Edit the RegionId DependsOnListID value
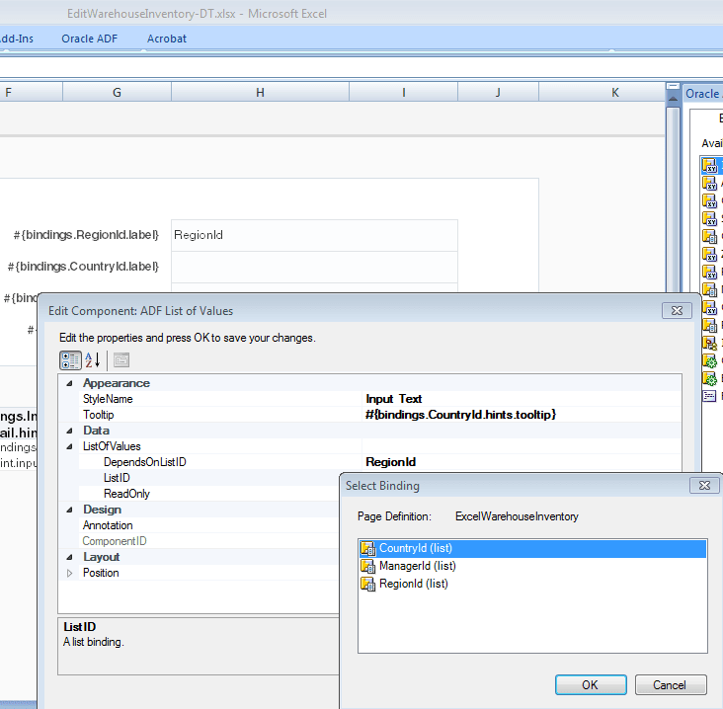Screen dimensions: 723x709 (522, 462)
